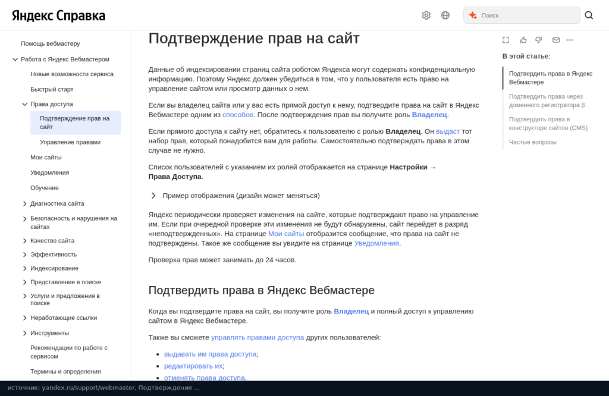Open Термины и определения in sidebar
This screenshot has height=396, width=609.
tap(65, 372)
